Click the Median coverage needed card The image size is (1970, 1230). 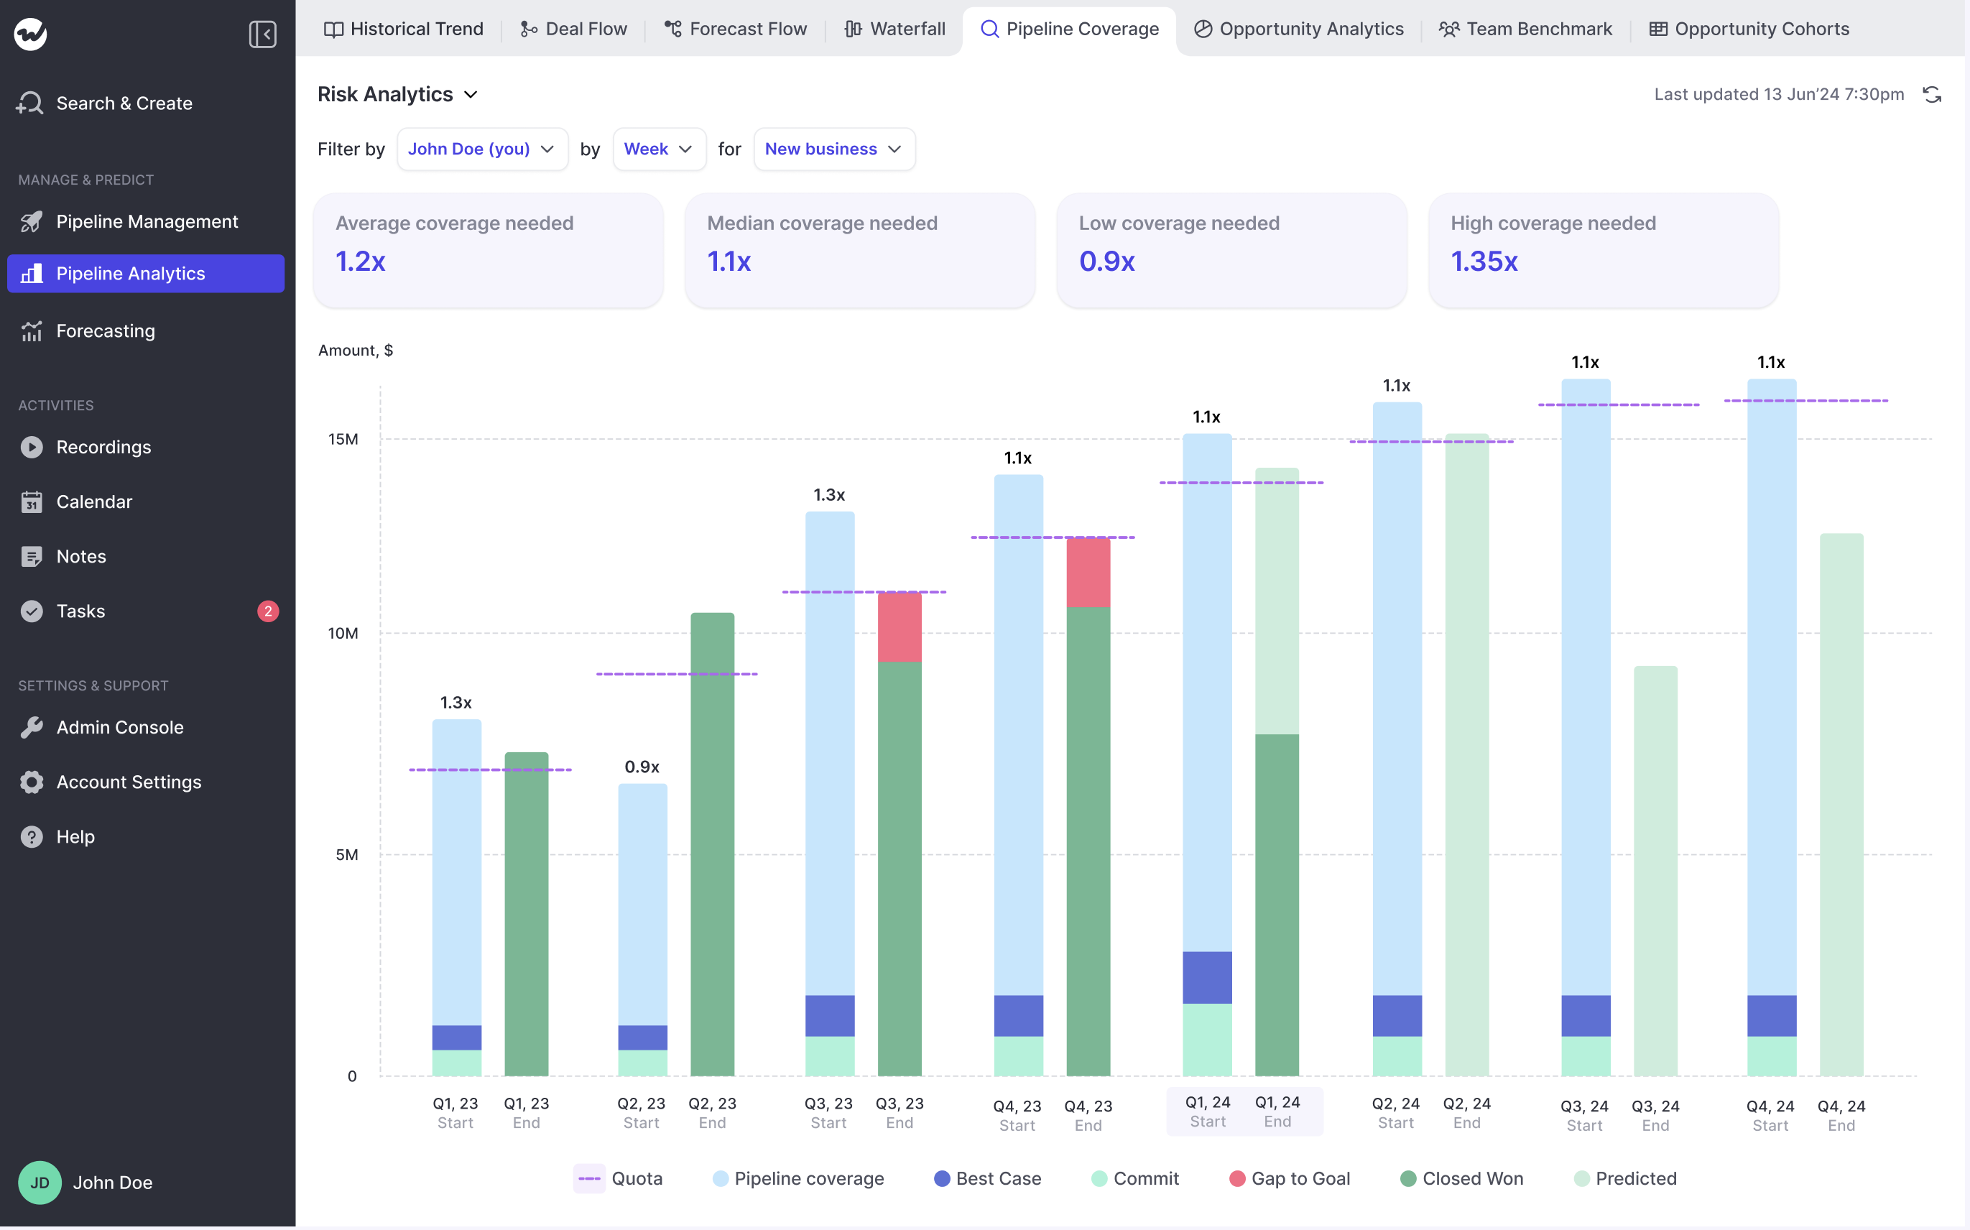pyautogui.click(x=860, y=250)
